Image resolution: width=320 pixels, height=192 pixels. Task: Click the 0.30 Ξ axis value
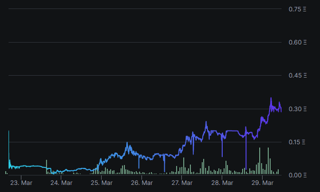point(298,109)
